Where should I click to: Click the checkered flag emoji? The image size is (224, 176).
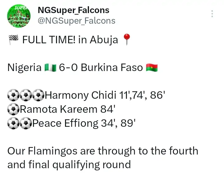13,40
